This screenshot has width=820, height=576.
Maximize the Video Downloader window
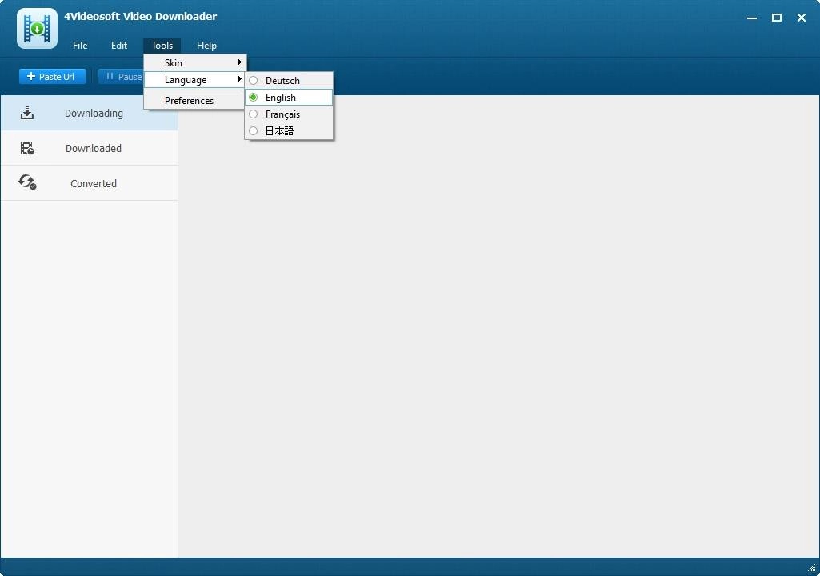[x=777, y=18]
